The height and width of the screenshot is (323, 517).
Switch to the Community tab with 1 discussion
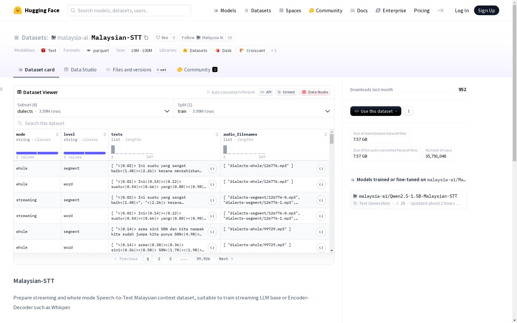[x=197, y=69]
